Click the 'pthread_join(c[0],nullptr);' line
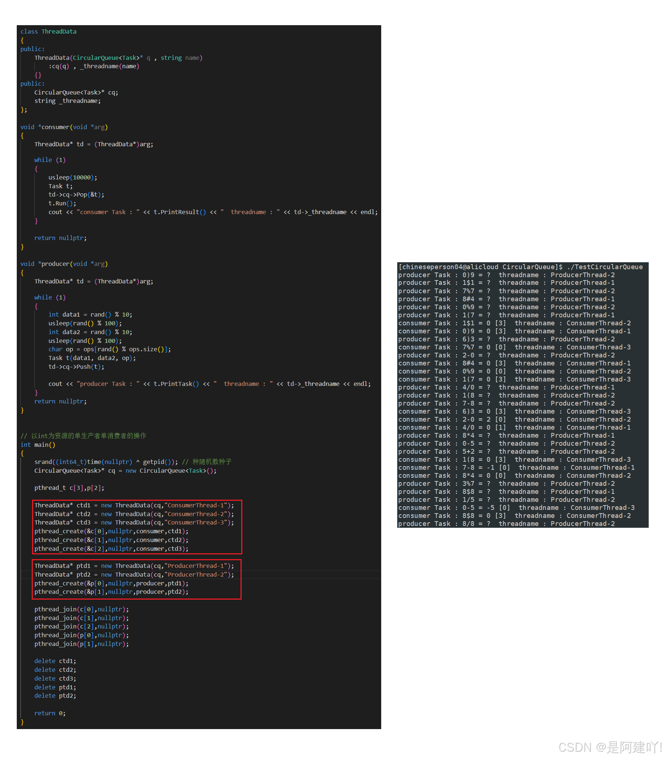Viewport: 664px width, 759px height. 82,609
